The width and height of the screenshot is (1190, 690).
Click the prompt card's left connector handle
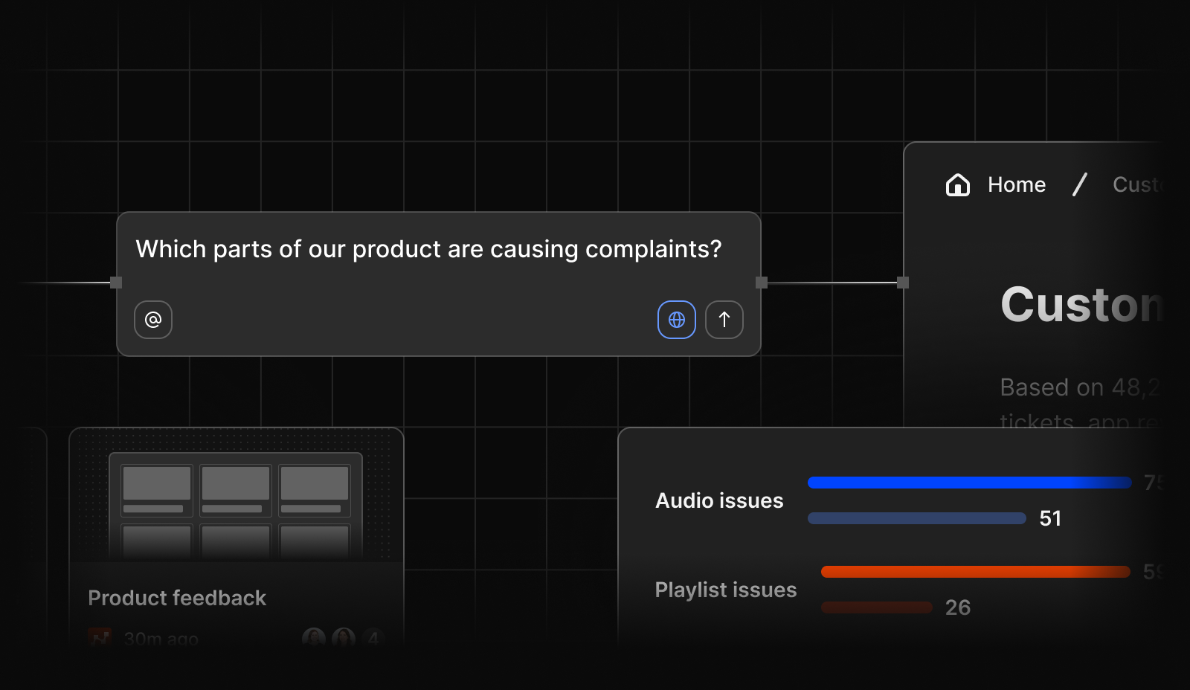point(116,283)
